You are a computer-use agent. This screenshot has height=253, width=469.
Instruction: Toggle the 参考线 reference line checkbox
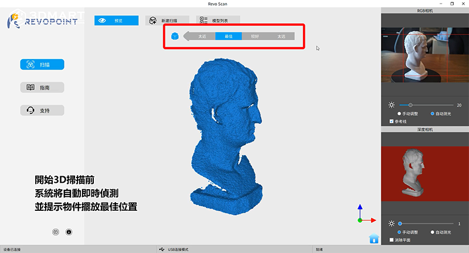pyautogui.click(x=392, y=121)
